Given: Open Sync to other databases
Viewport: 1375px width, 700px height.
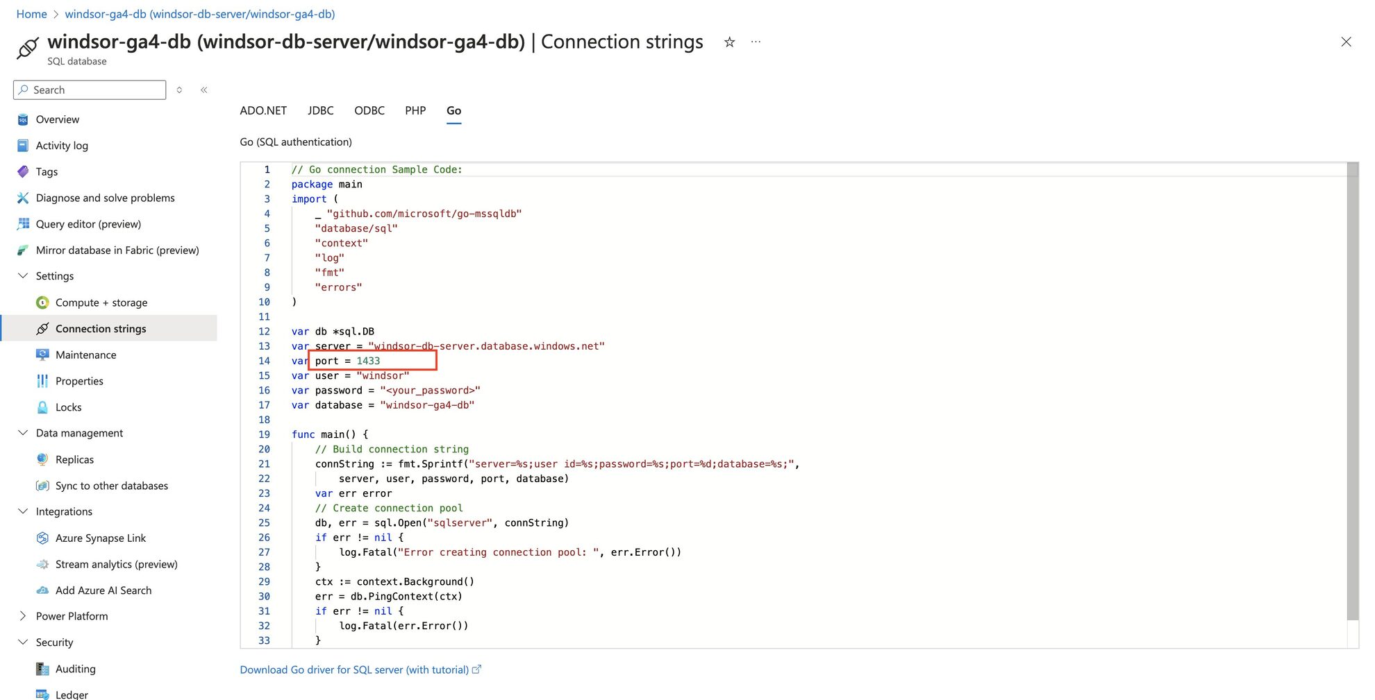Looking at the screenshot, I should click(112, 486).
